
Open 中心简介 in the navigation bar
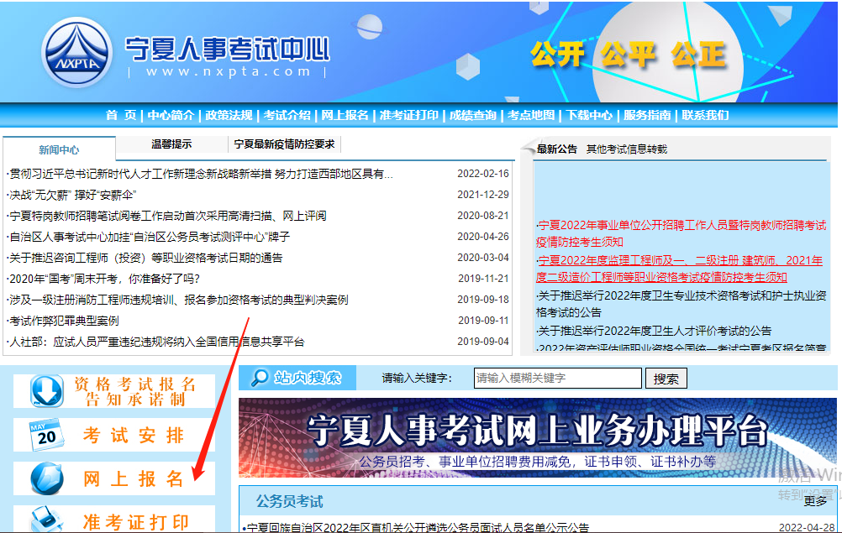[171, 115]
